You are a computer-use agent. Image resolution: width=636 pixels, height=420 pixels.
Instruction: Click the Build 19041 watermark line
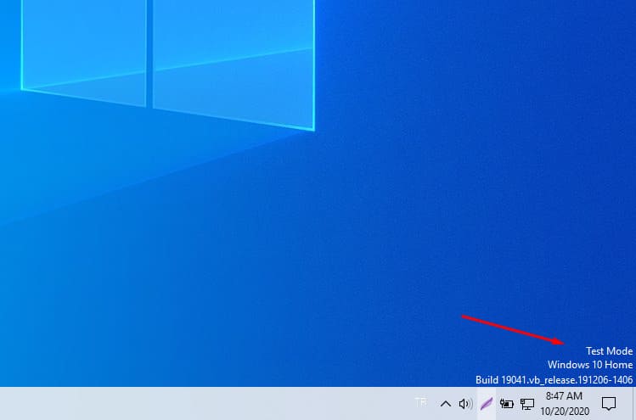(x=554, y=379)
